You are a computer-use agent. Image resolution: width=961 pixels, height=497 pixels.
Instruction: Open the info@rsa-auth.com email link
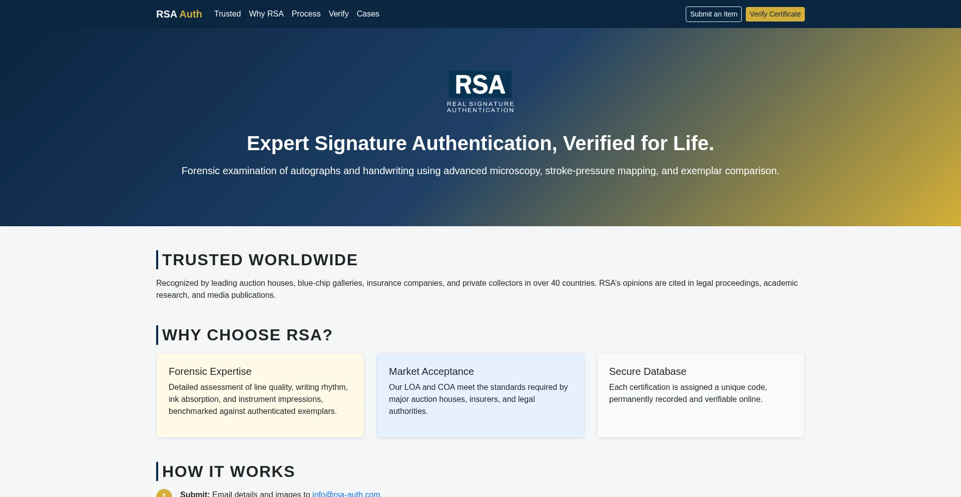pyautogui.click(x=346, y=494)
